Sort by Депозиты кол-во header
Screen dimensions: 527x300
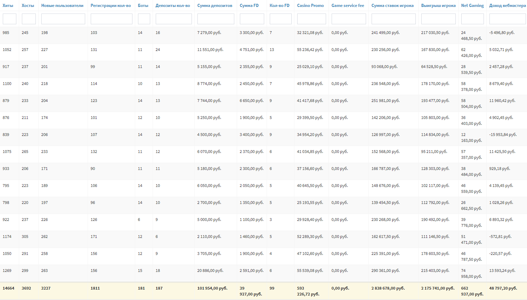point(173,6)
